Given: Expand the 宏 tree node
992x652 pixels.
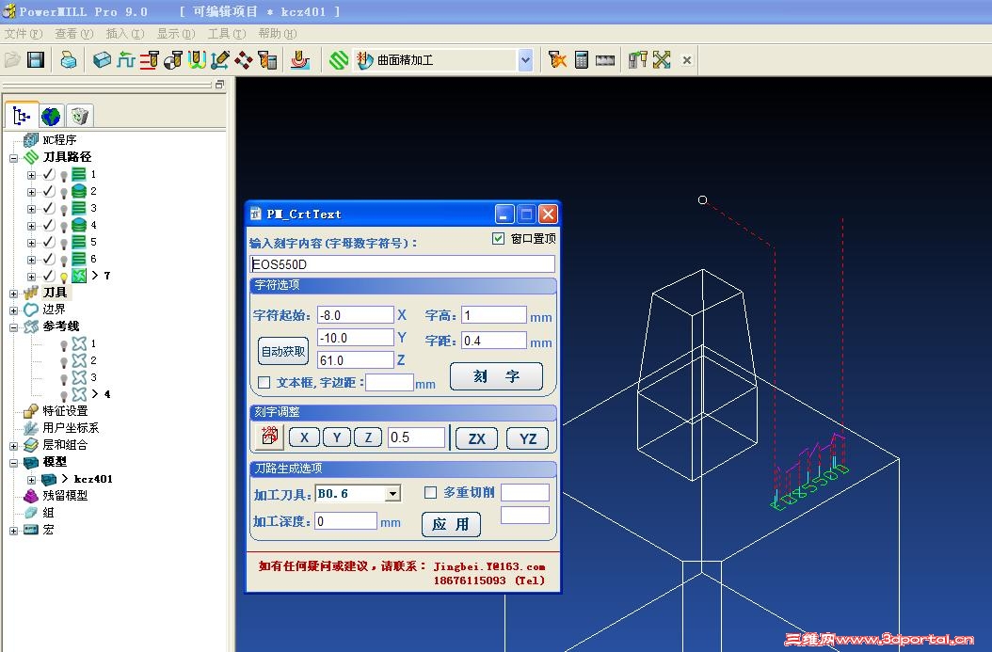Looking at the screenshot, I should [13, 531].
